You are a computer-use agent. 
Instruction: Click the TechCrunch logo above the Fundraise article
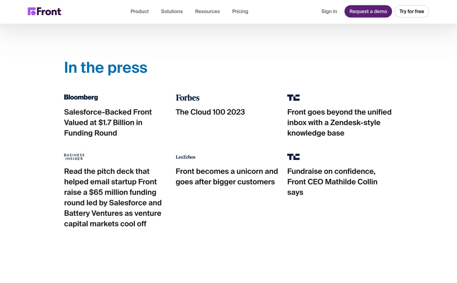click(293, 157)
